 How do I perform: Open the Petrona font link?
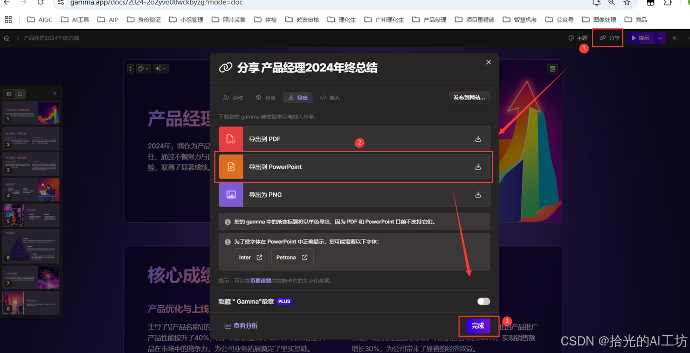(292, 257)
